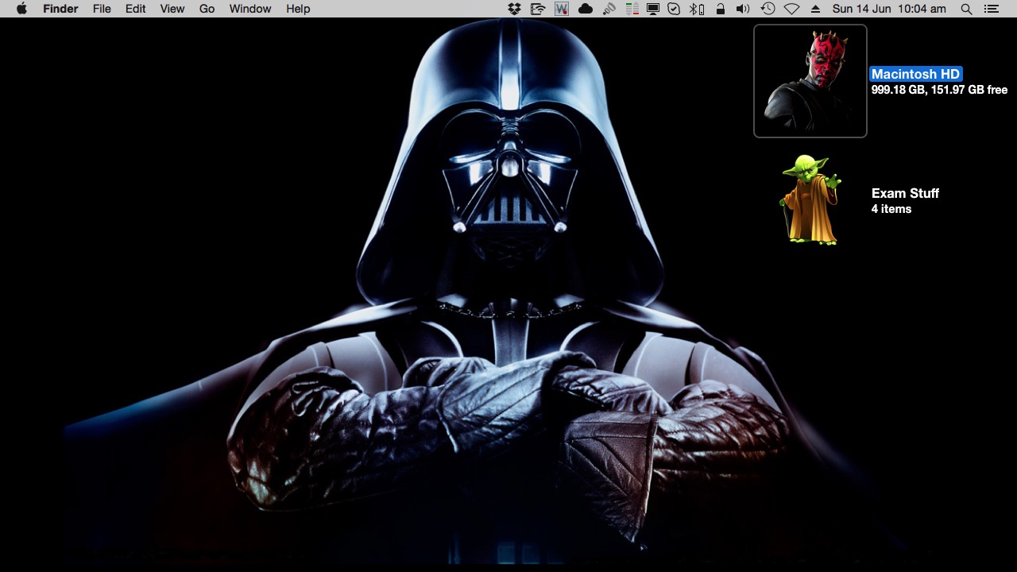
Task: Click the 999.18 GB free space text
Action: pos(939,90)
